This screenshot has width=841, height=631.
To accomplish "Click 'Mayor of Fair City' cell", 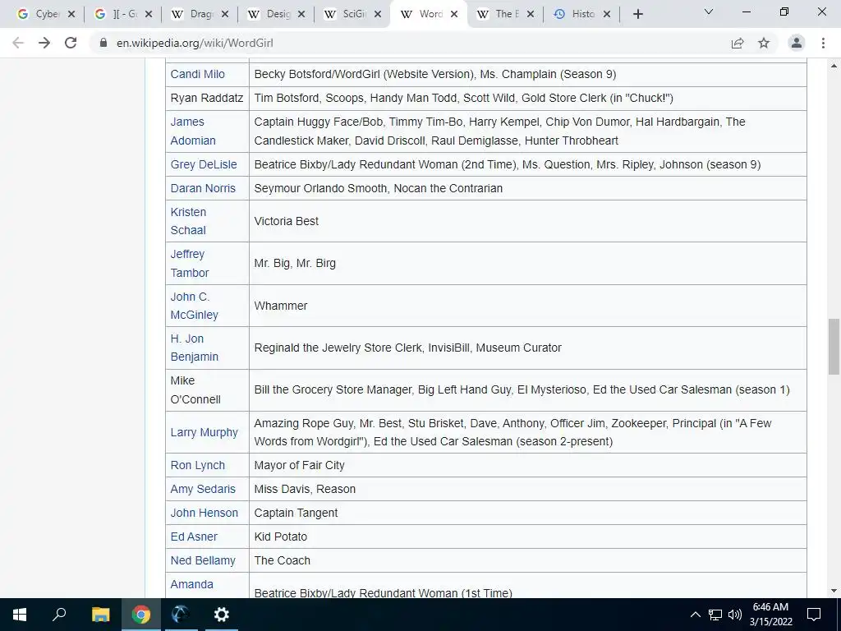I will [x=528, y=465].
